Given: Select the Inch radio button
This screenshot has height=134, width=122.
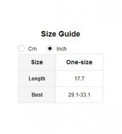Looking at the screenshot, I should (x=50, y=48).
